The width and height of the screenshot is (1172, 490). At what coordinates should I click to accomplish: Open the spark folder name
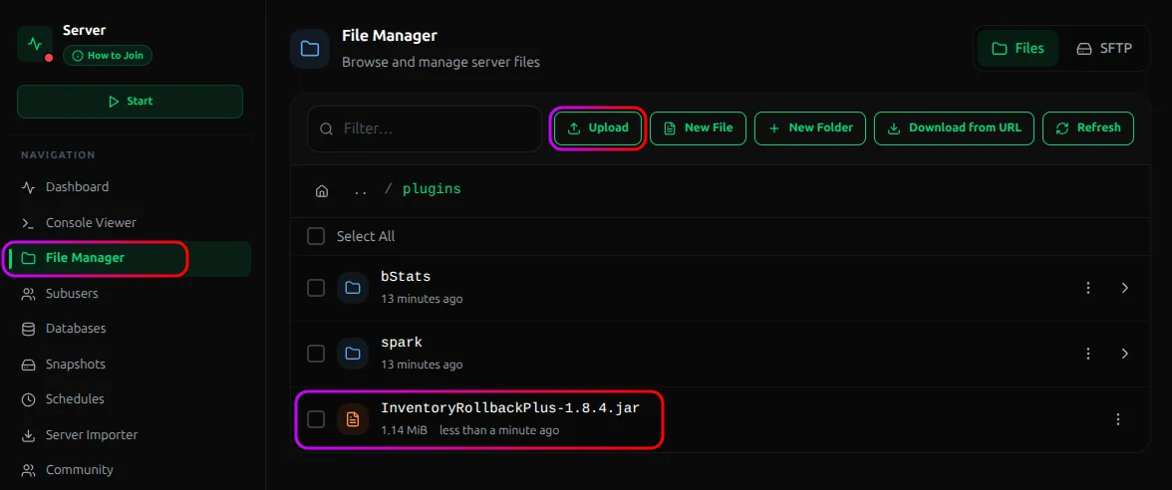(403, 343)
